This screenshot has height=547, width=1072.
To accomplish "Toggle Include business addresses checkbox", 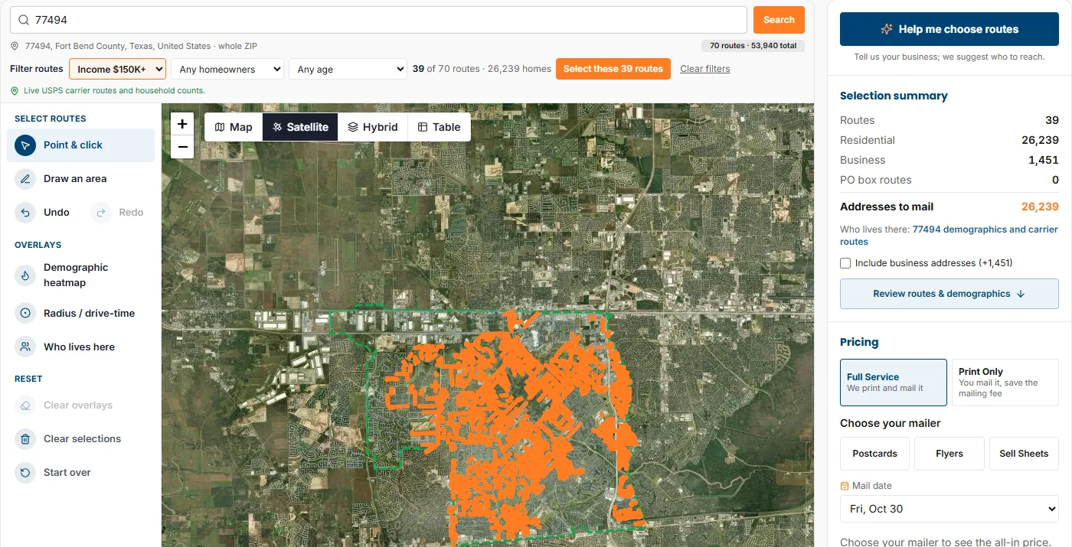I will tap(845, 263).
